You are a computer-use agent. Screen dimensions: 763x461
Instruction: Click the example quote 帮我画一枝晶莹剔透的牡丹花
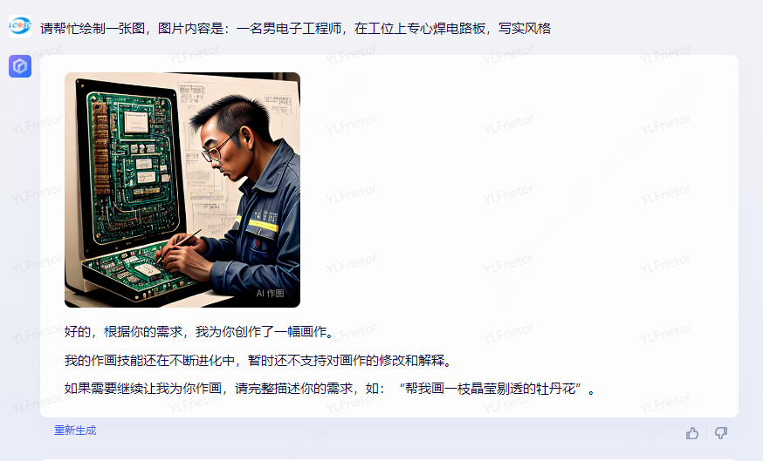491,389
